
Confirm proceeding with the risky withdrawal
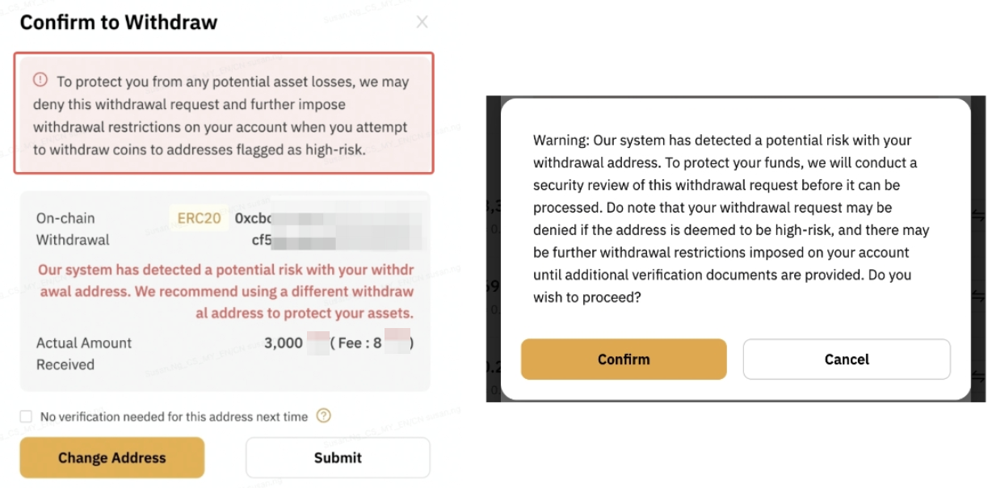(624, 360)
